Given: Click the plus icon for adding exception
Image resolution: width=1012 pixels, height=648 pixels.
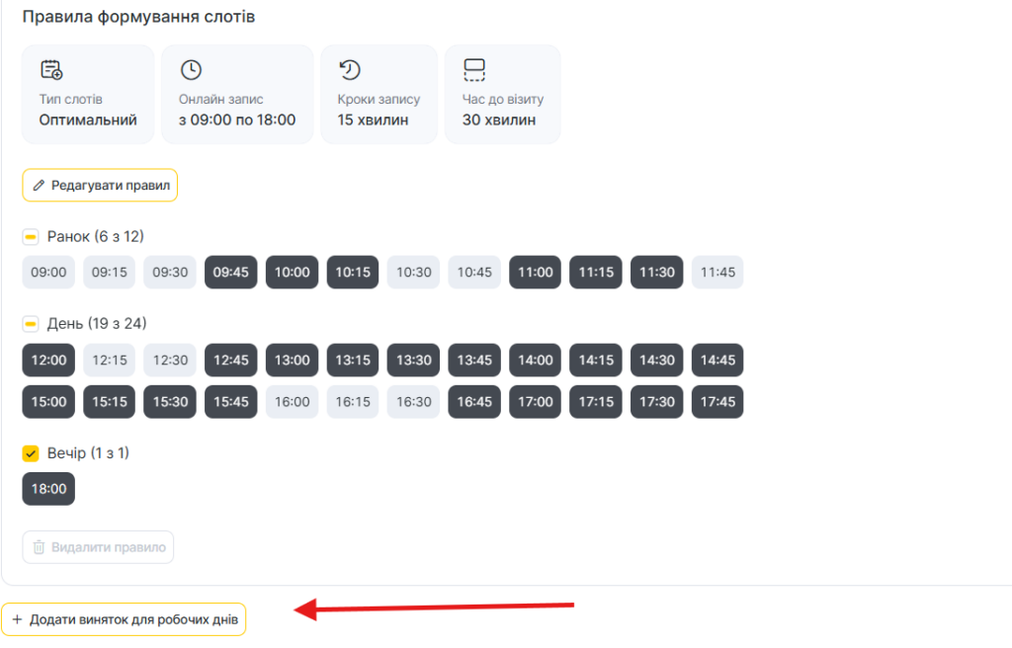Looking at the screenshot, I should click(x=17, y=619).
